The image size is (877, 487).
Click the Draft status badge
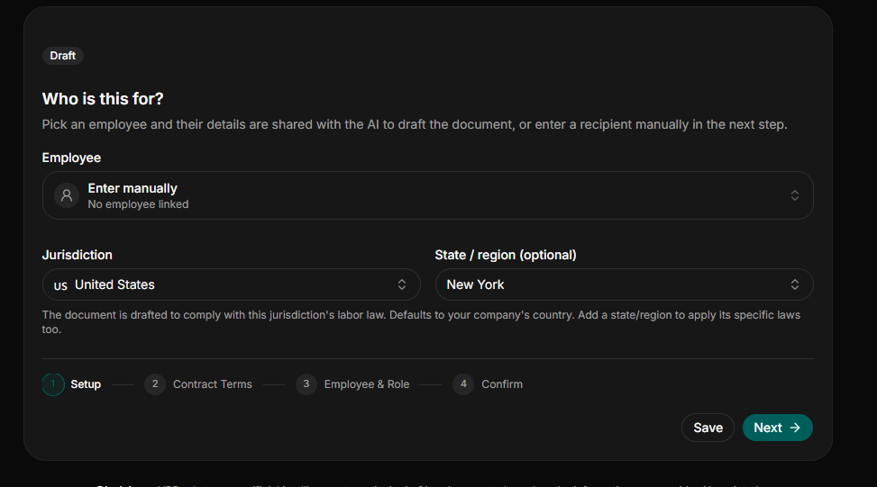[63, 56]
